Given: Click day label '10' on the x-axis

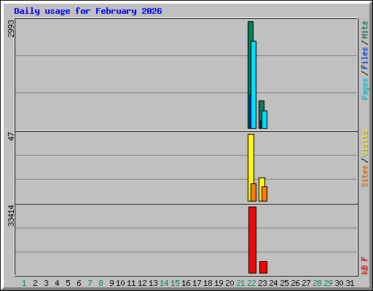Looking at the screenshot, I should click(120, 283).
